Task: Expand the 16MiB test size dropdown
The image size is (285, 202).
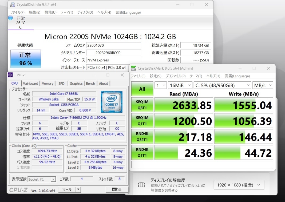Action: point(180,85)
